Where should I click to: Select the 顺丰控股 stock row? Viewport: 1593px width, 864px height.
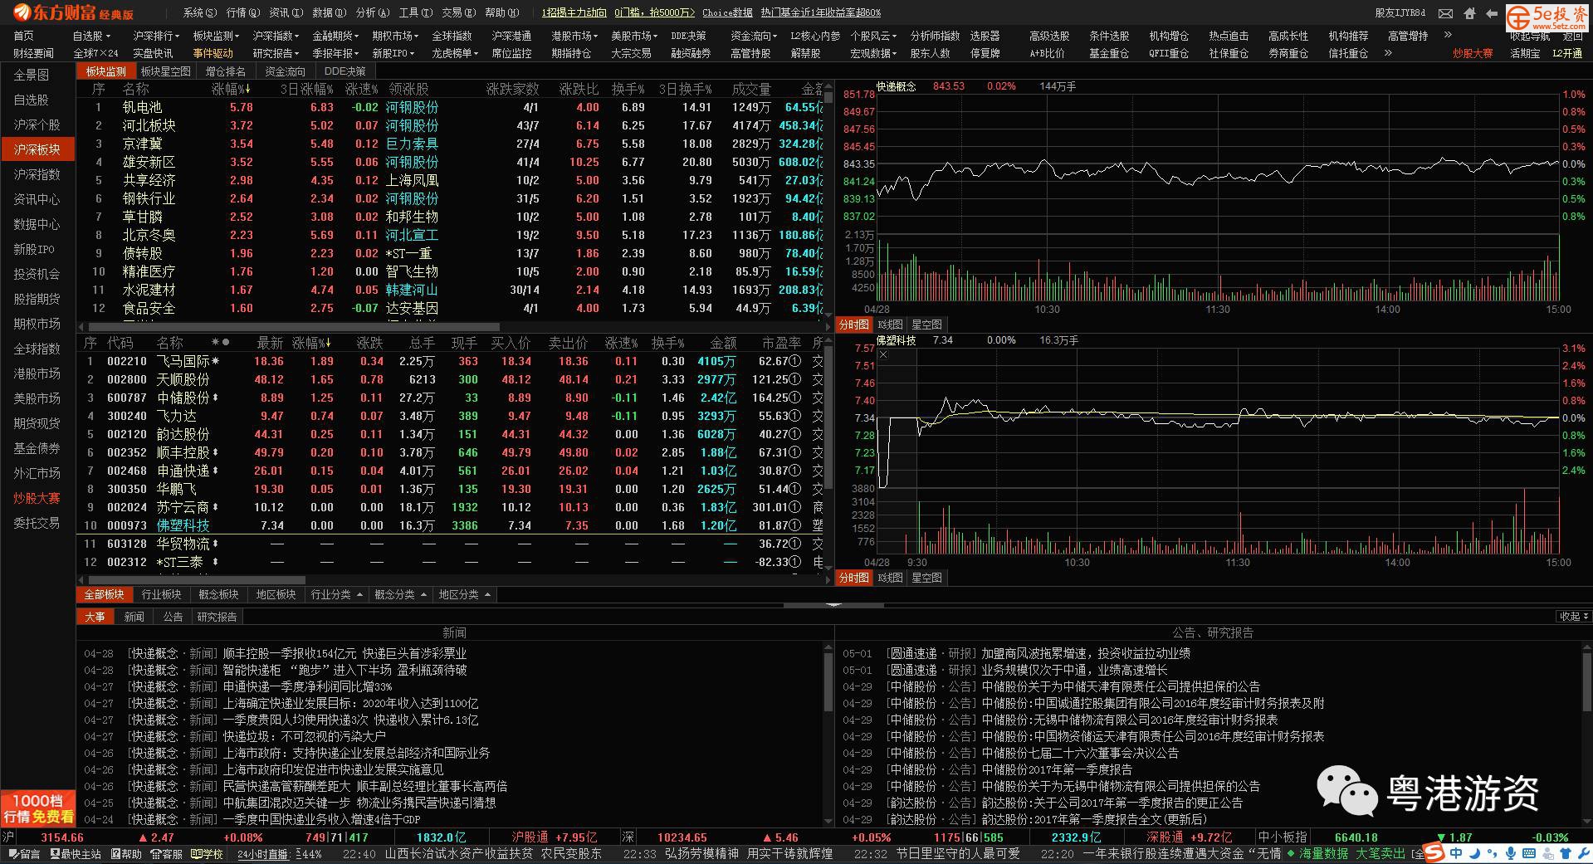coord(448,452)
